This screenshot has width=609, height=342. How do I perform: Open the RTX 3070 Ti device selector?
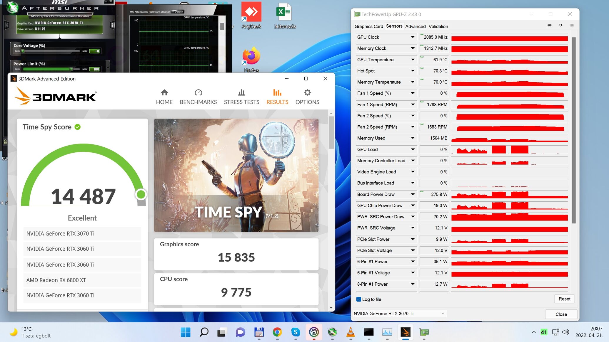399,314
